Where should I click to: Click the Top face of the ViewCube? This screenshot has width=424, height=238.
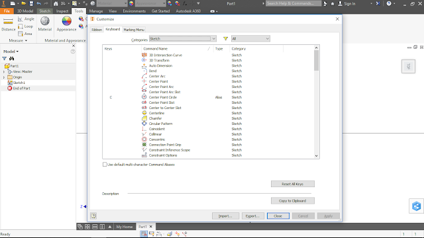(x=408, y=66)
